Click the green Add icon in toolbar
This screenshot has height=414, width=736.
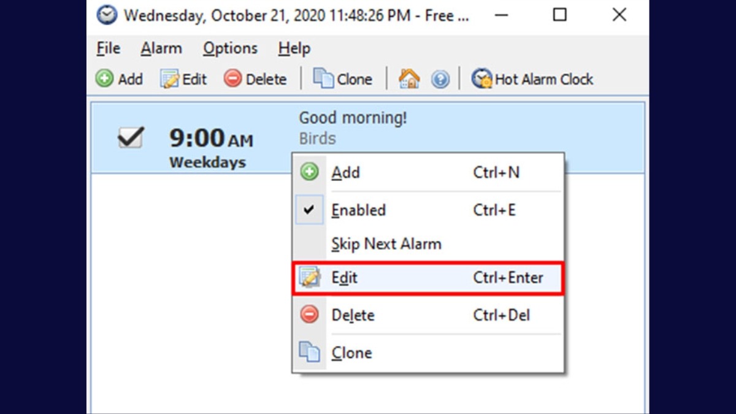point(104,79)
